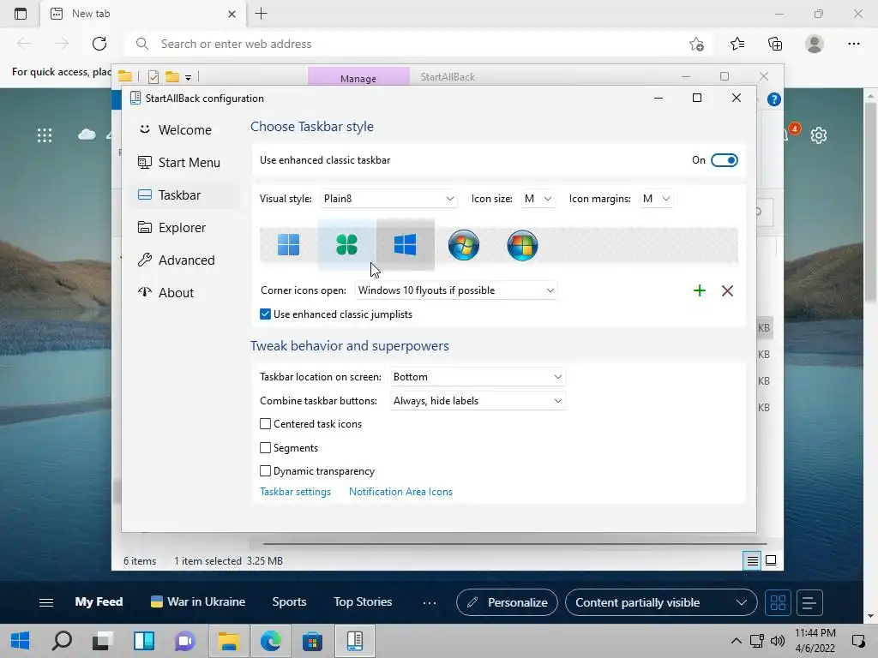Open the Visual style Plain8 dropdown

[x=388, y=199]
